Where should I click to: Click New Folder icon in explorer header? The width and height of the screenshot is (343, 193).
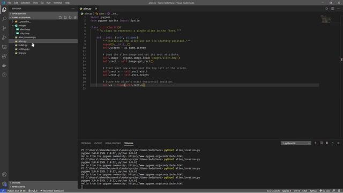click(65, 18)
